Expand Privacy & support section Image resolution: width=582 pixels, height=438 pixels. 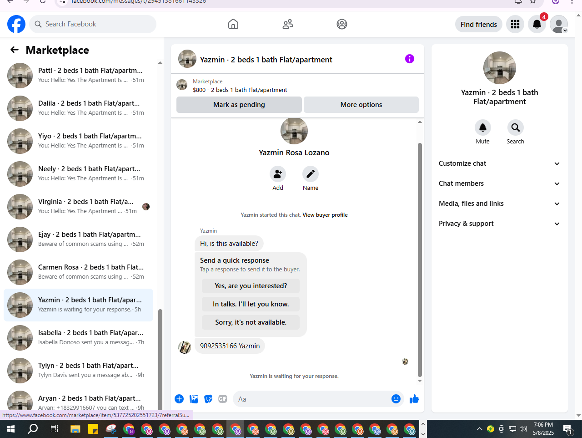(x=499, y=224)
